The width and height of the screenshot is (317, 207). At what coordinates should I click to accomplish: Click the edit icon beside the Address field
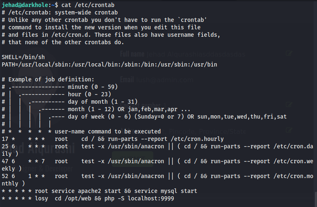tap(289, 131)
